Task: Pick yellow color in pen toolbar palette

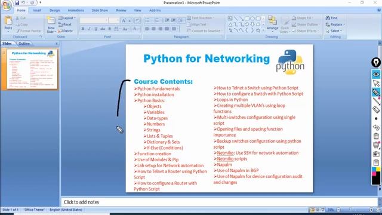Action: (x=378, y=169)
